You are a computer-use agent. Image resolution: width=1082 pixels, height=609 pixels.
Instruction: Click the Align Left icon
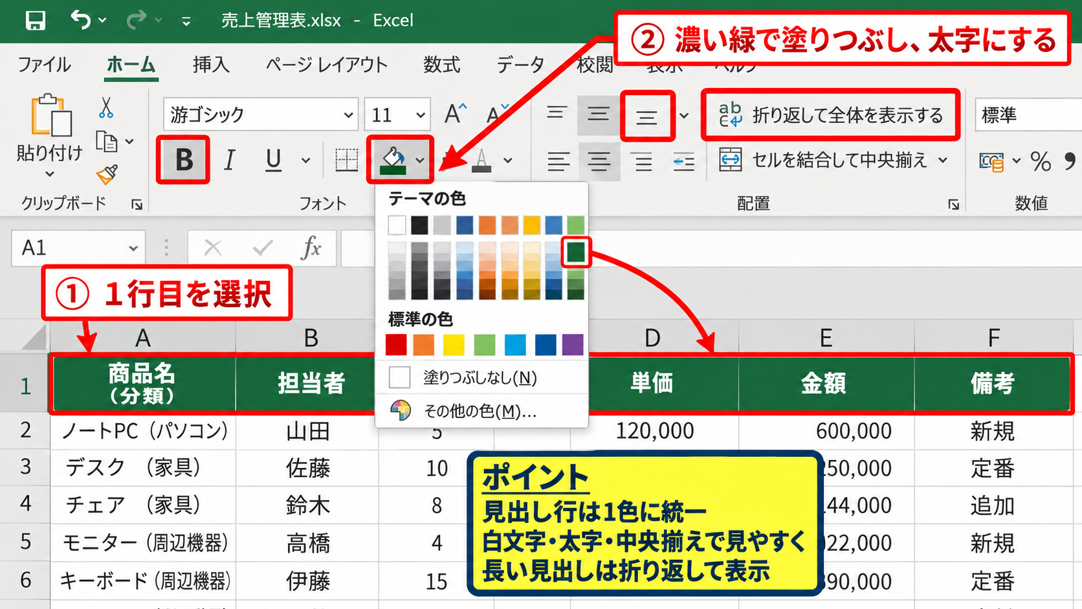tap(558, 161)
